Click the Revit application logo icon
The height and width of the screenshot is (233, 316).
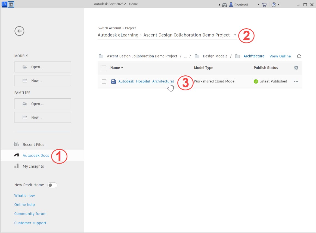[4, 4]
